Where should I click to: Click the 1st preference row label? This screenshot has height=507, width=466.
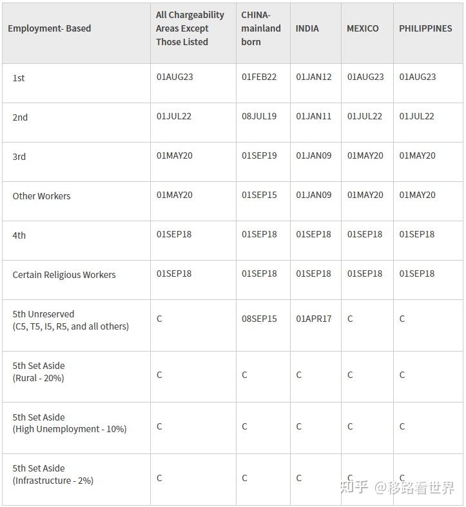pyautogui.click(x=19, y=78)
